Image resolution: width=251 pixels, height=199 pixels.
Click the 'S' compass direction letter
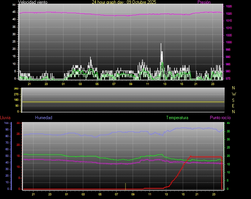(x=234, y=100)
